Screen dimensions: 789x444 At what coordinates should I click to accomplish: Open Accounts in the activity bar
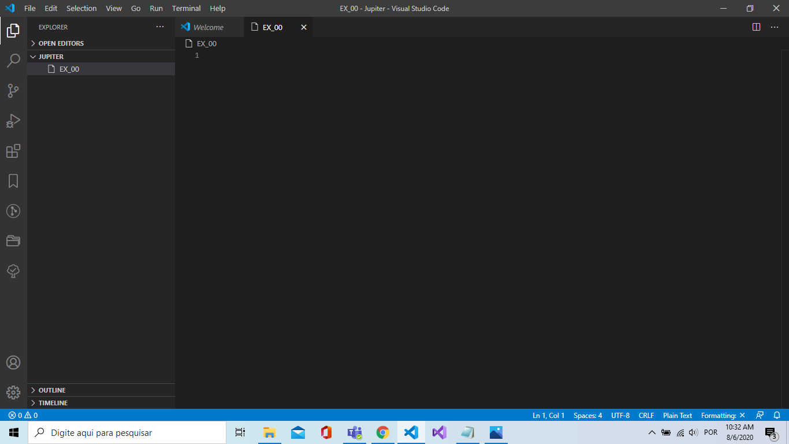click(13, 362)
